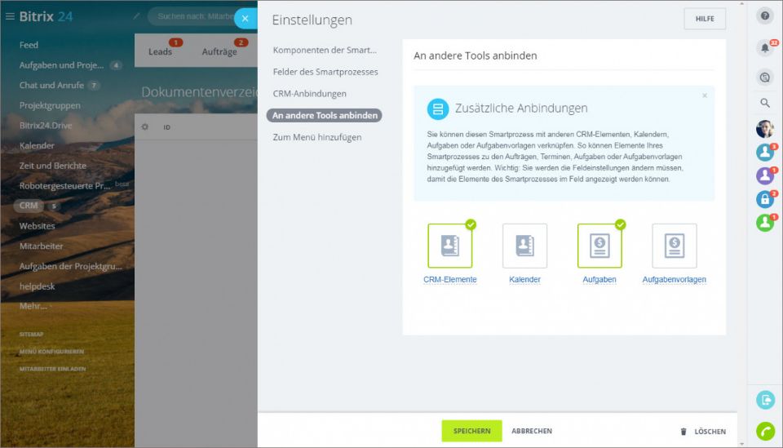Click the search magnifier in right sidebar

tap(764, 103)
